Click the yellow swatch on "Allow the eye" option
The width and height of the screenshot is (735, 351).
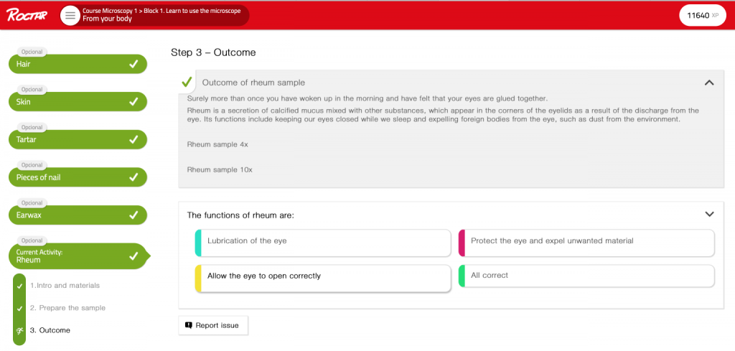pos(198,278)
